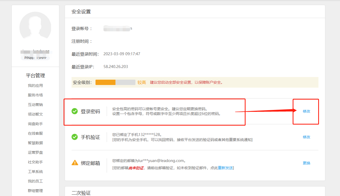Click the yellow warning triangle beside 绑定邮箱
Image resolution: width=340 pixels, height=196 pixels.
[74, 163]
